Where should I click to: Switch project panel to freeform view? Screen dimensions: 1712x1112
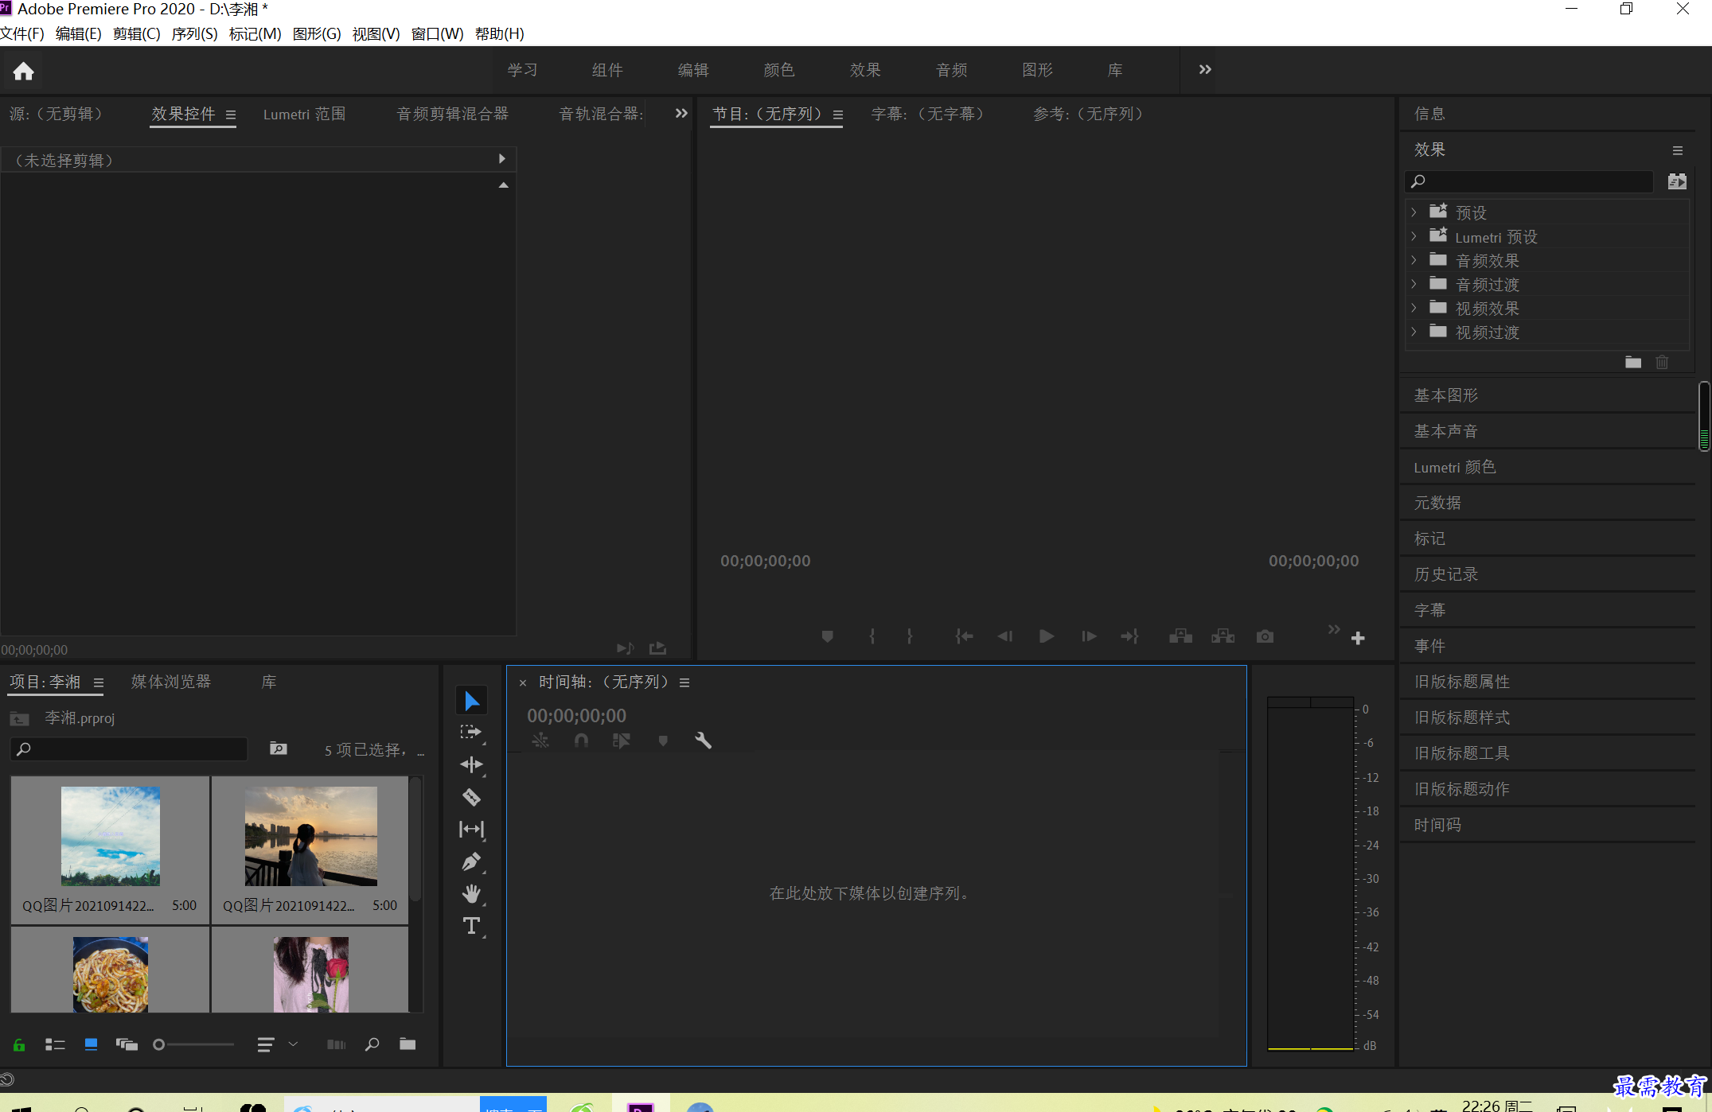pos(127,1044)
